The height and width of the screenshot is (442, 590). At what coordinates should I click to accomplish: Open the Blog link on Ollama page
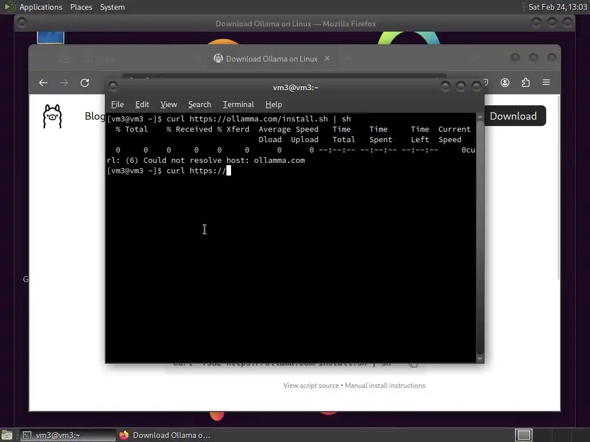pyautogui.click(x=95, y=116)
